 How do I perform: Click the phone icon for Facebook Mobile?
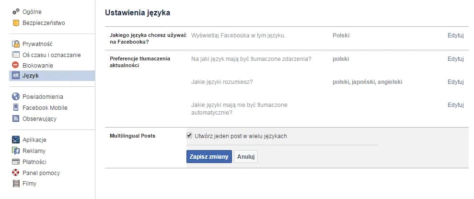15,107
